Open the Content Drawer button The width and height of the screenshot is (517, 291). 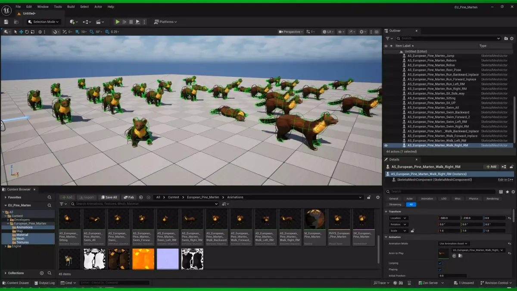click(16, 283)
